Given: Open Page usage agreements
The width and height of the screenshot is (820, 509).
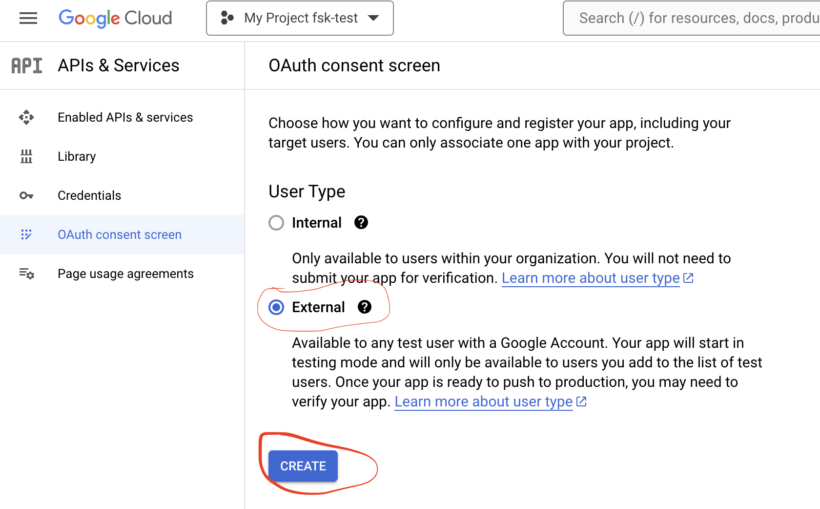Looking at the screenshot, I should [x=125, y=274].
